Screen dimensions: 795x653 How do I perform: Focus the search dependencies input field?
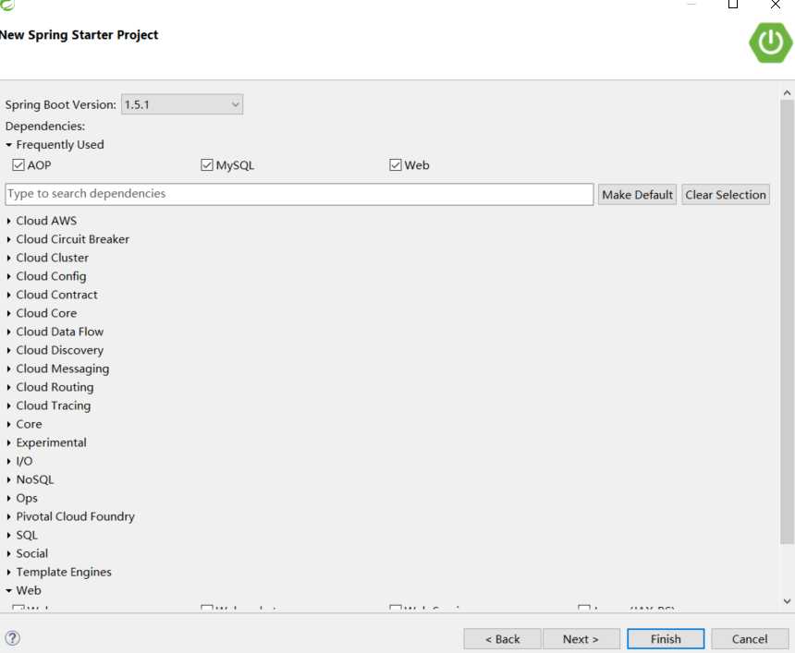pyautogui.click(x=300, y=194)
